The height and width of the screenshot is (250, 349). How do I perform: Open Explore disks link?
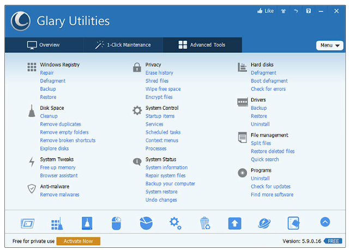click(55, 148)
